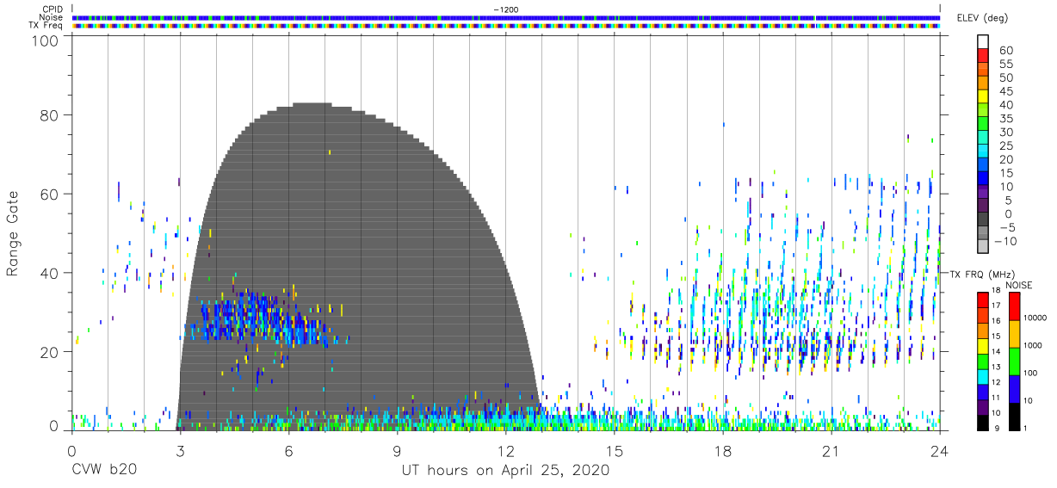The height and width of the screenshot is (488, 1057).
Task: Select the ELEV (deg) color bar title
Action: (x=985, y=17)
